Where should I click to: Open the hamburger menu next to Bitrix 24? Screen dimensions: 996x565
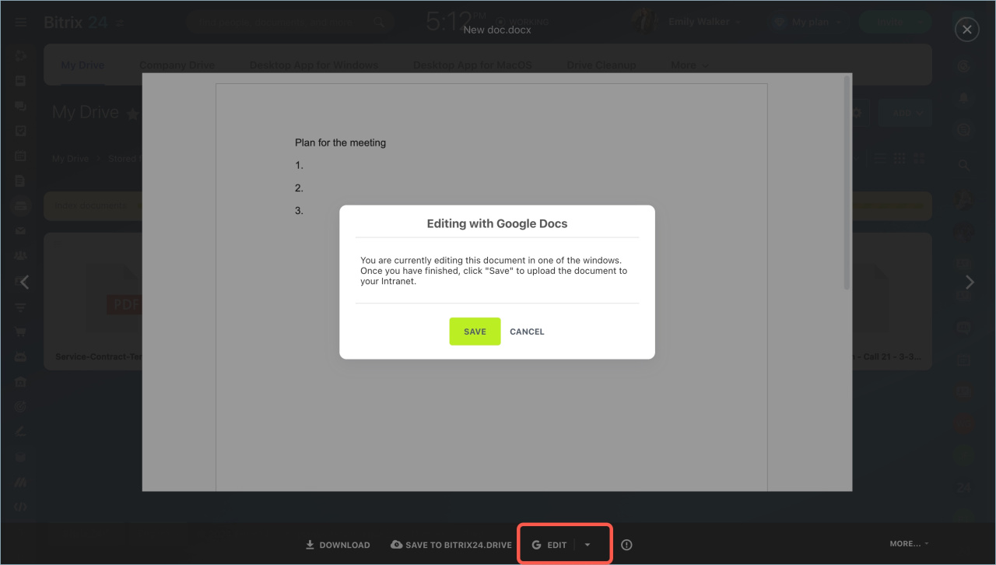coord(21,23)
